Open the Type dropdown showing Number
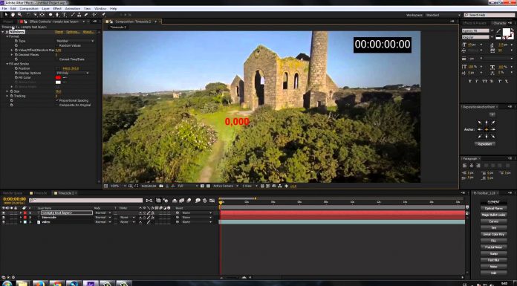The image size is (517, 286). [x=75, y=41]
